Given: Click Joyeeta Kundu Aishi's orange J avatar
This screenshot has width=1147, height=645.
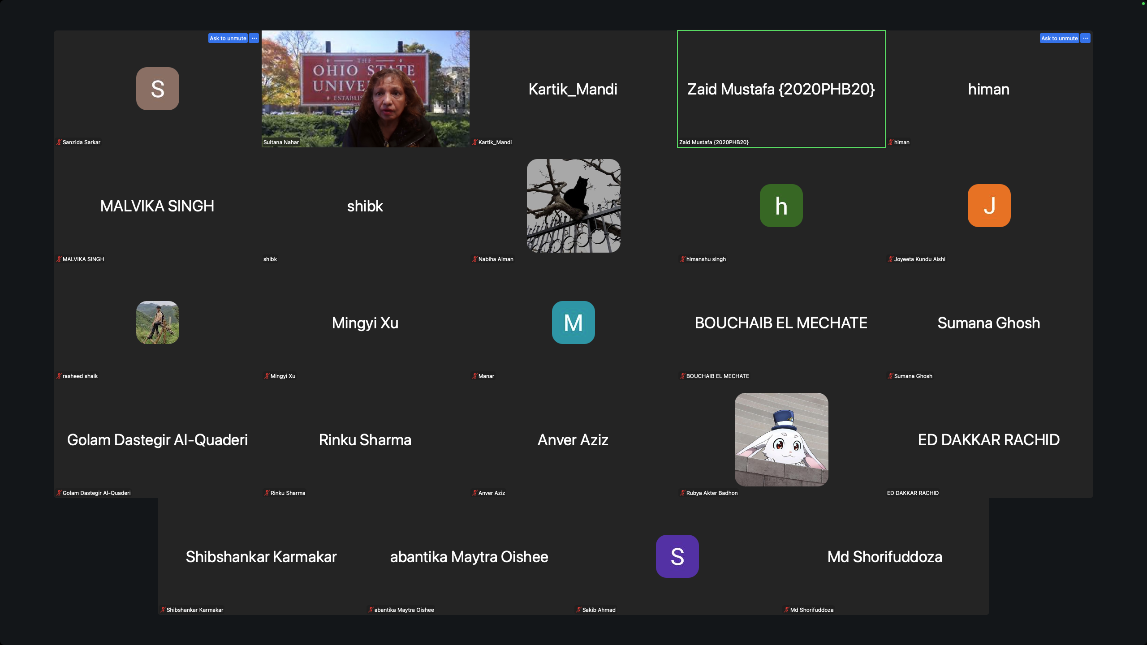Looking at the screenshot, I should pyautogui.click(x=989, y=206).
